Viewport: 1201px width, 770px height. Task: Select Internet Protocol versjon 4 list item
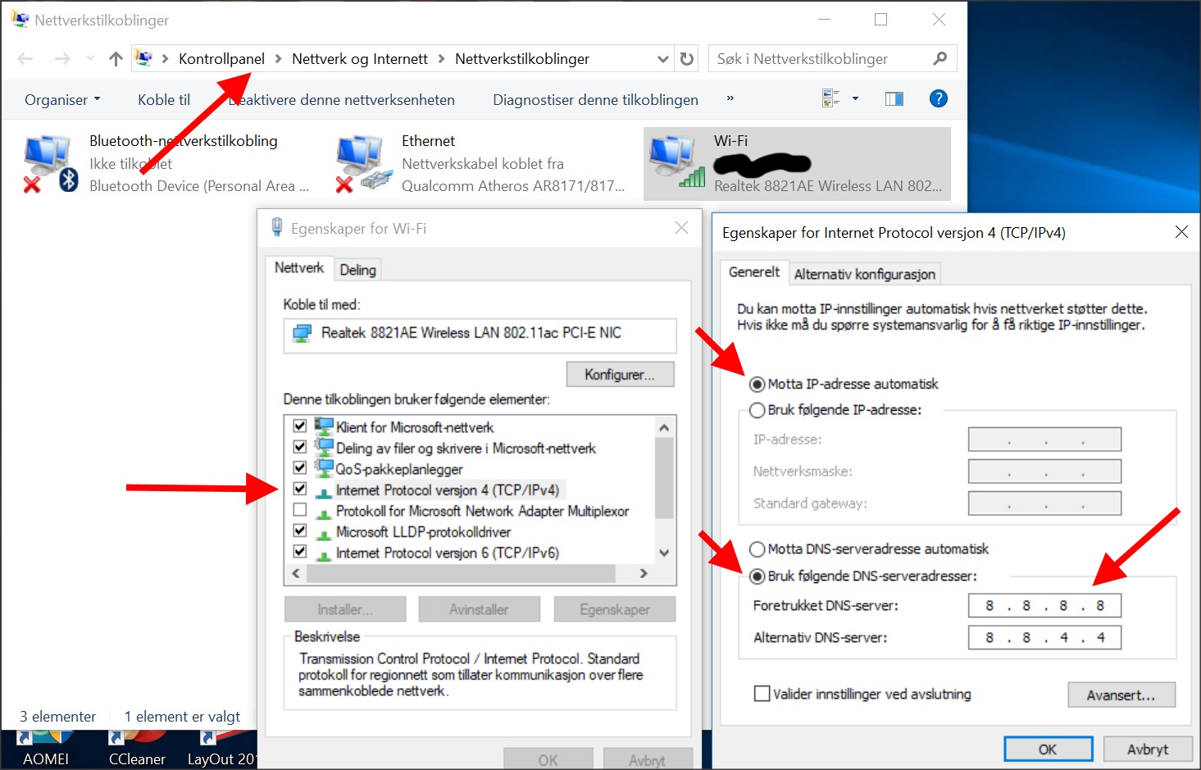click(447, 490)
